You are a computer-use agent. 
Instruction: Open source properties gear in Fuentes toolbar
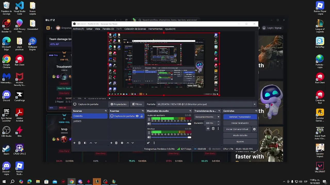pyautogui.click(x=122, y=143)
